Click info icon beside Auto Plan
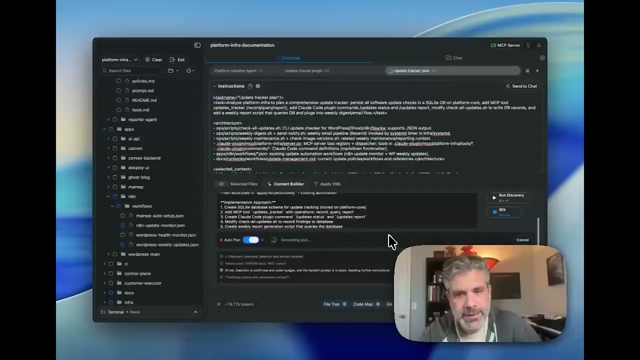The image size is (640, 360). (x=262, y=240)
